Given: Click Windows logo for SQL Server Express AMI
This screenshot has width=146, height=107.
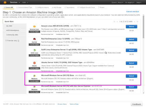Looking at the screenshot, I should (x=34, y=87).
